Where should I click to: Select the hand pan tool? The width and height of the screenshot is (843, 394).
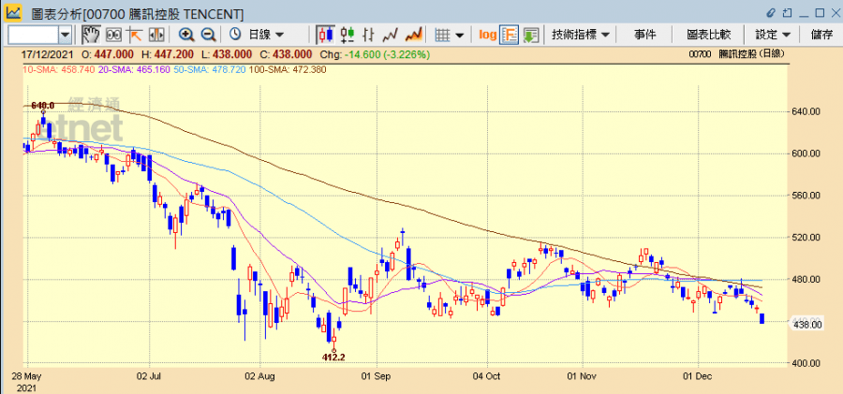click(91, 35)
